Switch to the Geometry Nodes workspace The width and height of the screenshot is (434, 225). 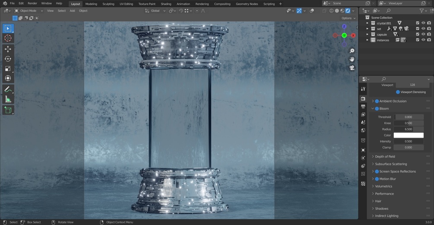click(x=247, y=4)
